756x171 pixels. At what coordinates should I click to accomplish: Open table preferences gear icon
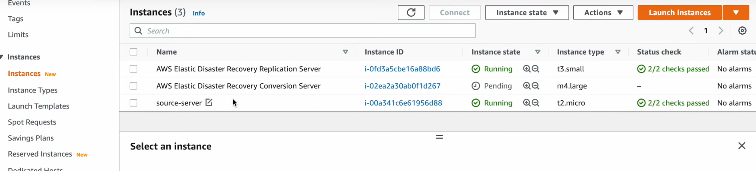(742, 31)
